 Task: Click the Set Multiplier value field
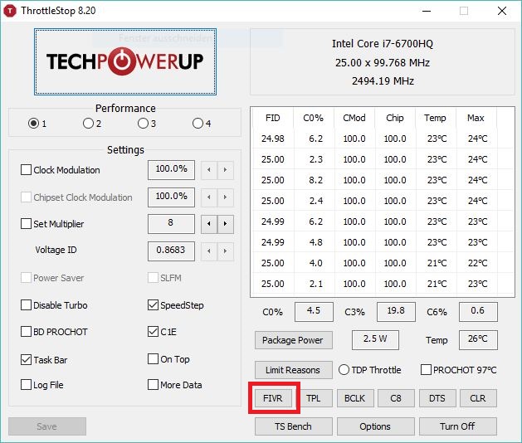(172, 224)
